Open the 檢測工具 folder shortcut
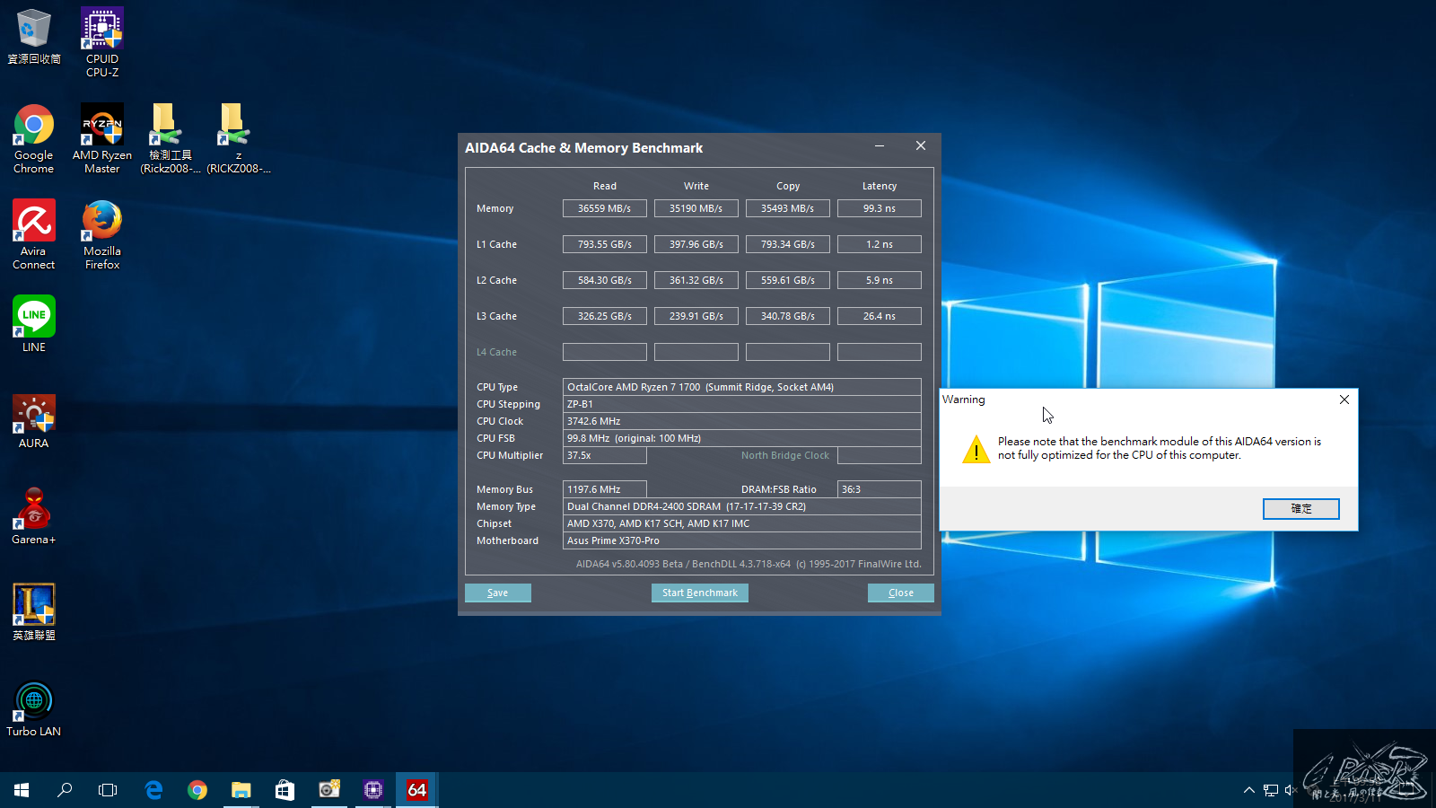 170,139
